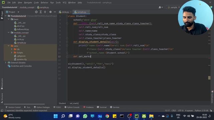The height and width of the screenshot is (120, 214).
Task: Open the Python Packages tool window
Action: coord(42,107)
